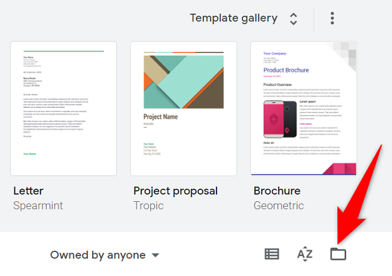This screenshot has height=276, width=392.
Task: Click the AZ sort options icon
Action: click(305, 254)
